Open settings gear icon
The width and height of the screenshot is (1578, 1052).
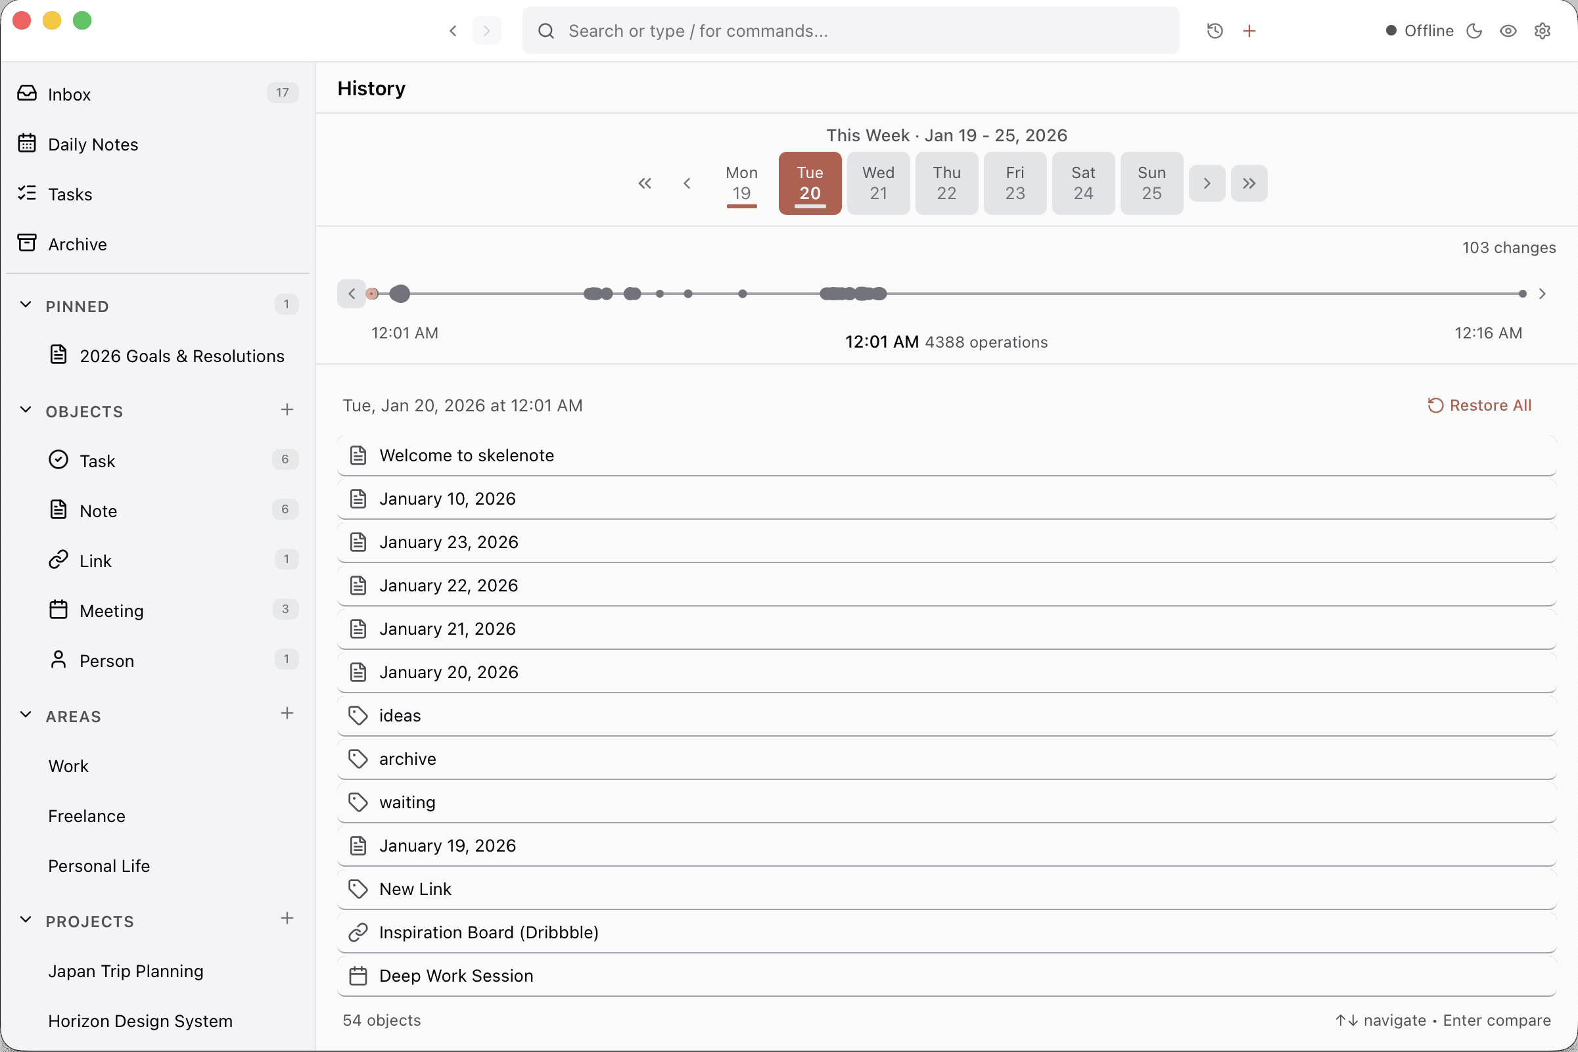pos(1542,31)
